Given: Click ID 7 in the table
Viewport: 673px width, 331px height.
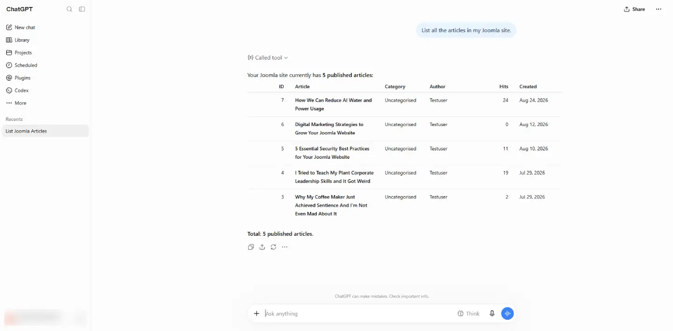Looking at the screenshot, I should coord(282,100).
